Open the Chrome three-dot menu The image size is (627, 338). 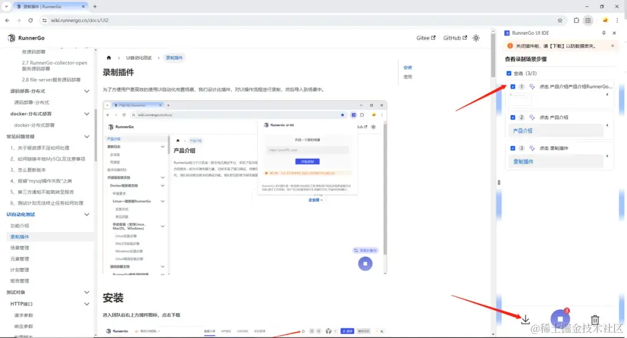(x=617, y=20)
